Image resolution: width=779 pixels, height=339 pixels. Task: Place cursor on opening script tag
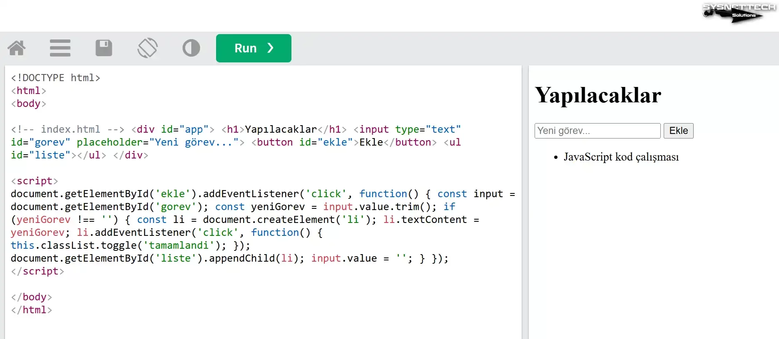click(x=34, y=181)
